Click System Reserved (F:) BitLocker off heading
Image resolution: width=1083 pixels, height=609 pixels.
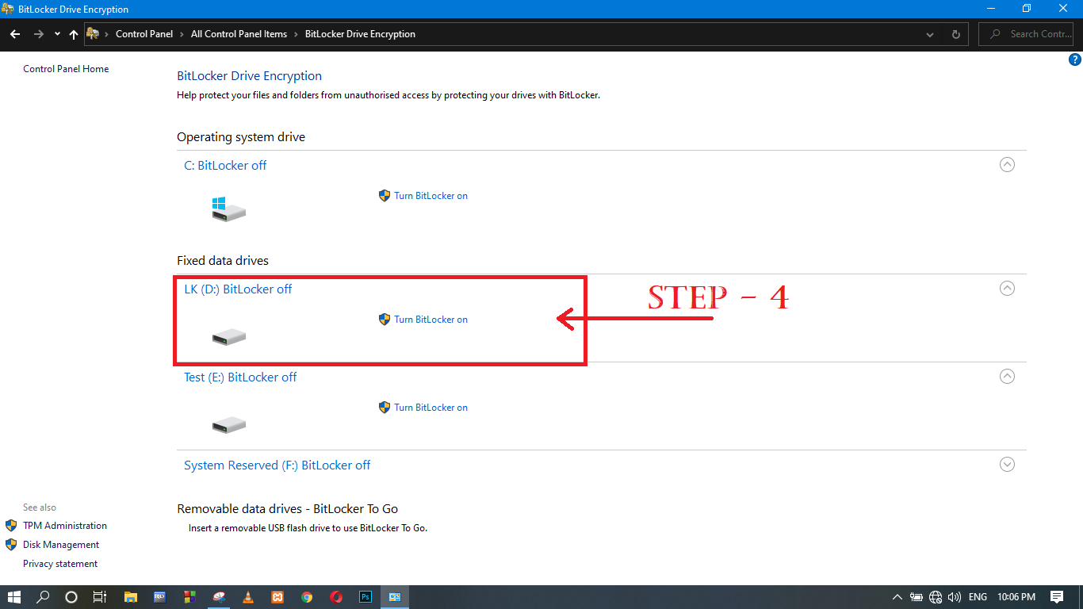[x=277, y=465]
